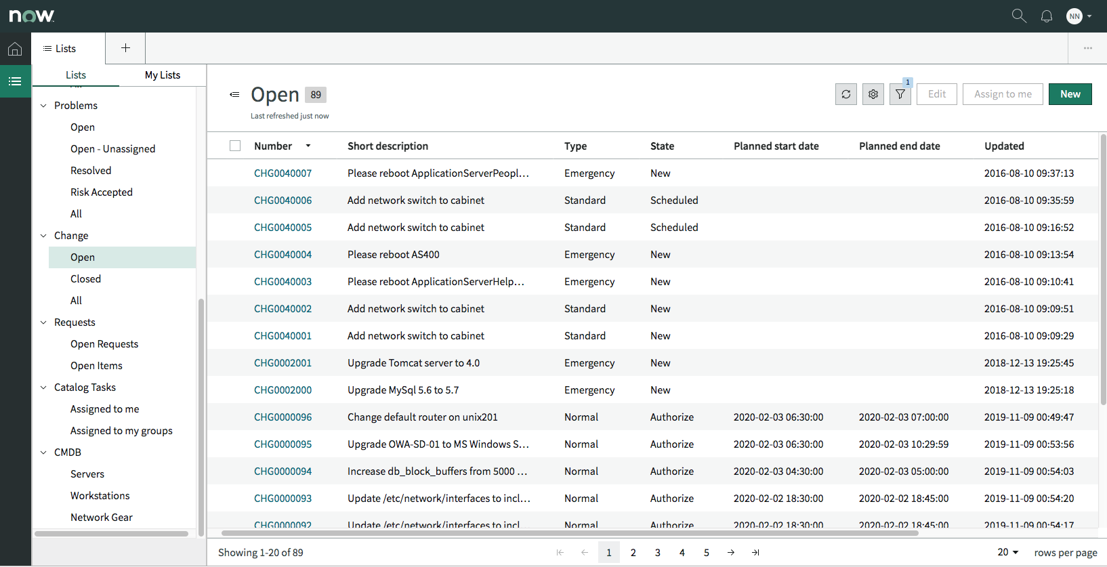Sort by State column header
The image size is (1107, 567).
click(662, 146)
